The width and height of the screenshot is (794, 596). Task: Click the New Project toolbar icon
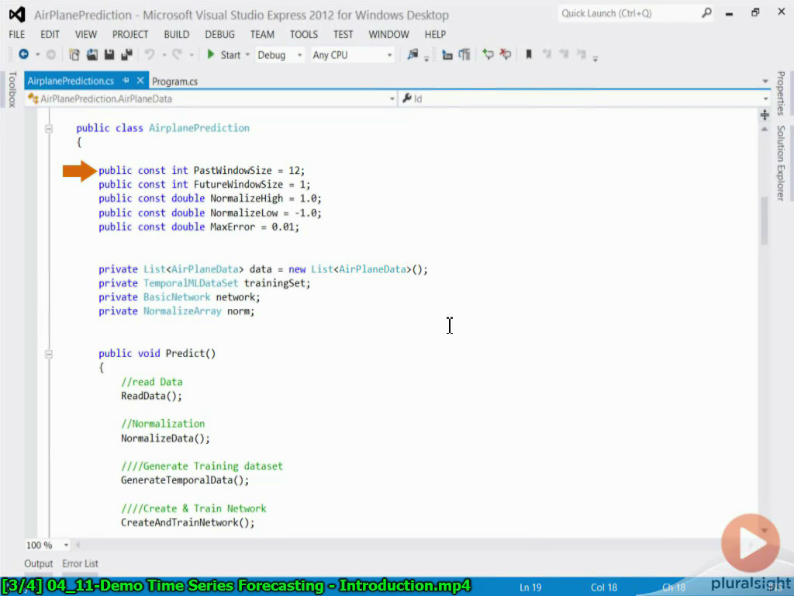pos(74,54)
